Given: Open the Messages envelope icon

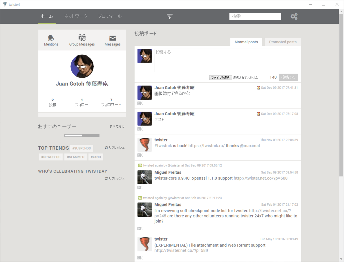Looking at the screenshot, I should [113, 38].
